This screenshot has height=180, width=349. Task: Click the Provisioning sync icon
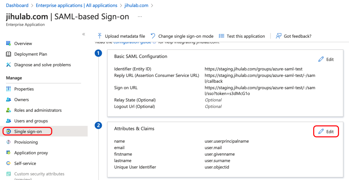(8, 142)
